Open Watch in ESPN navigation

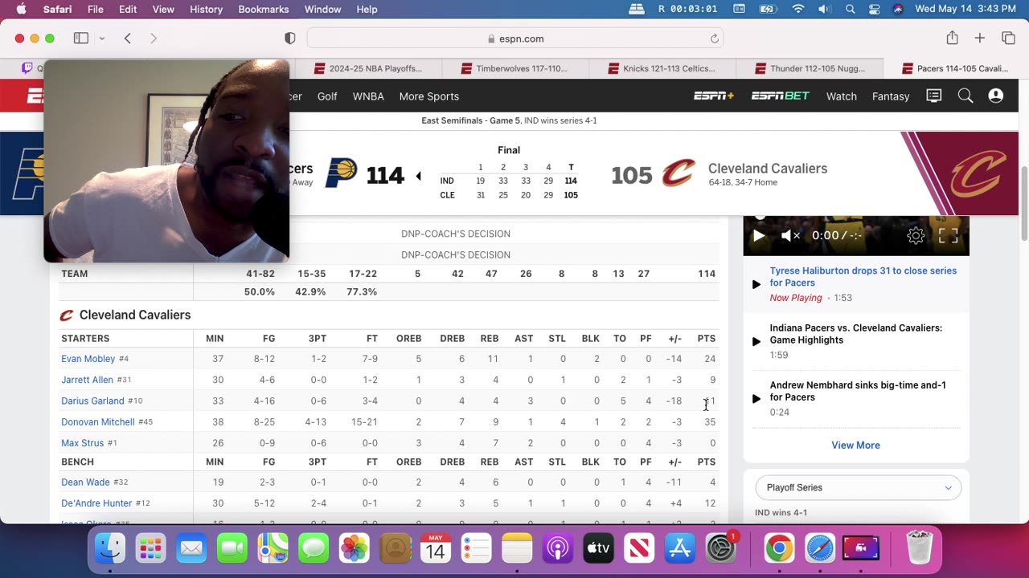pyautogui.click(x=841, y=96)
